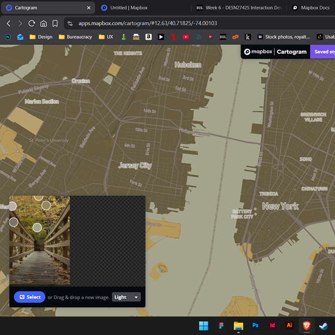Bookmark this page with the bookmark icon
335x335 pixels.
click(x=55, y=23)
